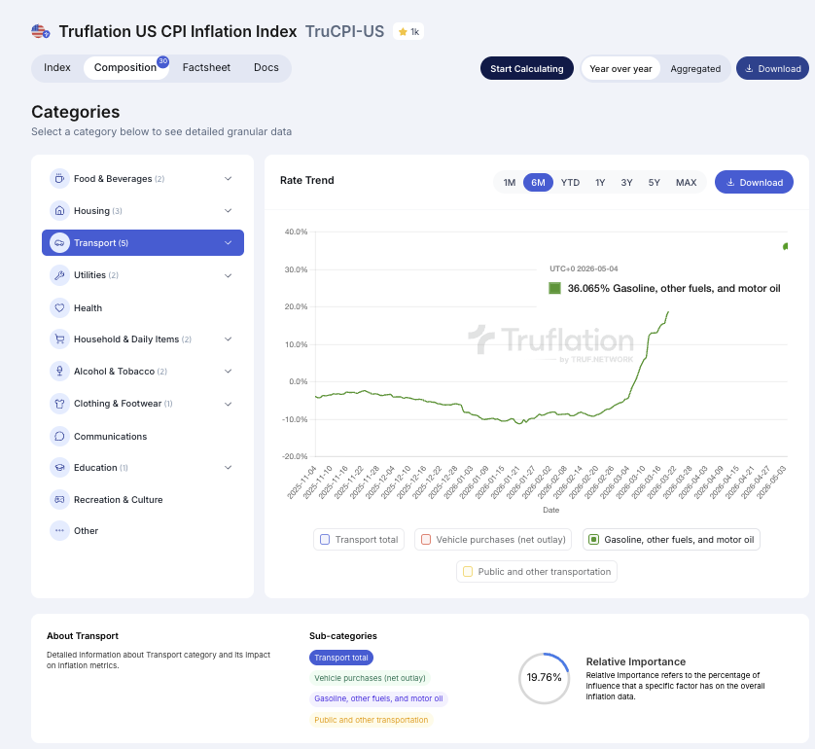Open the Index tab
Image resolution: width=815 pixels, height=749 pixels.
click(x=57, y=68)
